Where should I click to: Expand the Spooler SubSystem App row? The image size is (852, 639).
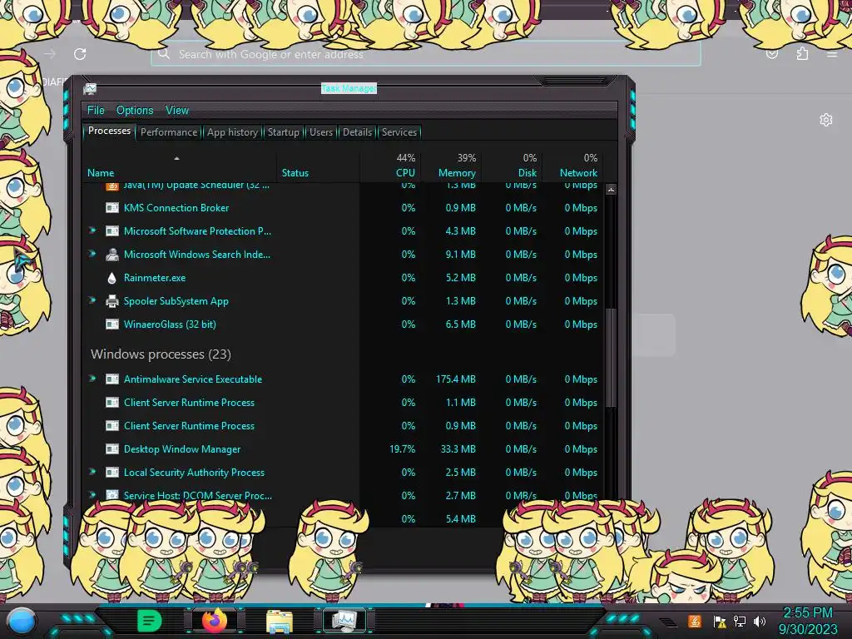point(92,300)
